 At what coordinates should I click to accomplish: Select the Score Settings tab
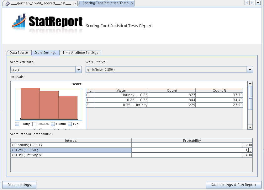[45, 53]
